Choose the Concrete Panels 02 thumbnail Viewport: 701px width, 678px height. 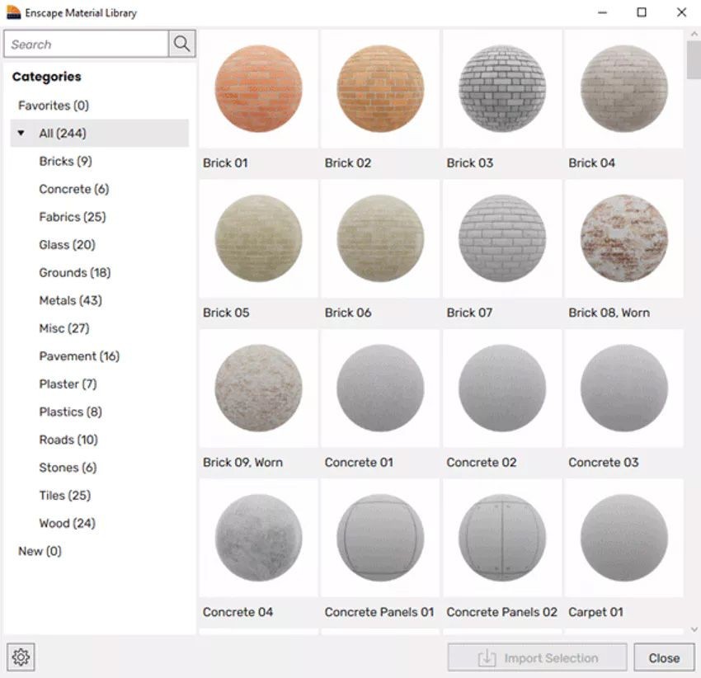click(501, 538)
